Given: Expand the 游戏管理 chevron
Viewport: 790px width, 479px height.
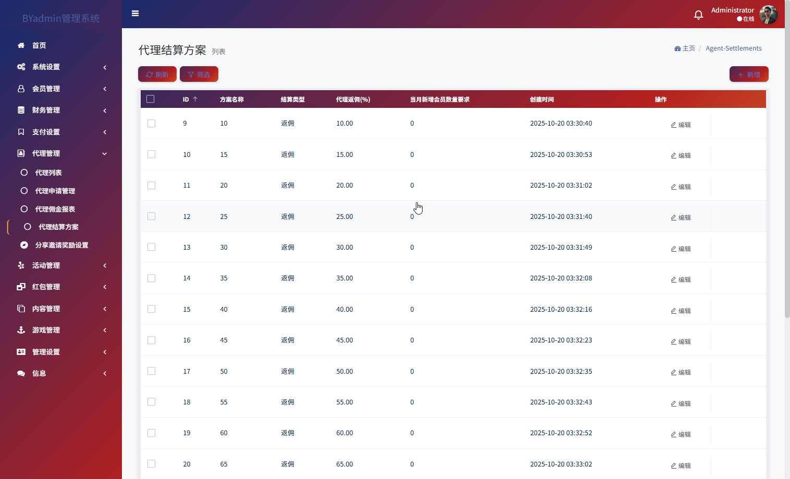Looking at the screenshot, I should pos(105,330).
